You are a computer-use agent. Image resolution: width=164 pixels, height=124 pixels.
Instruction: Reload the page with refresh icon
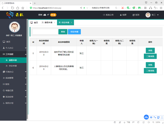(x=12, y=8)
